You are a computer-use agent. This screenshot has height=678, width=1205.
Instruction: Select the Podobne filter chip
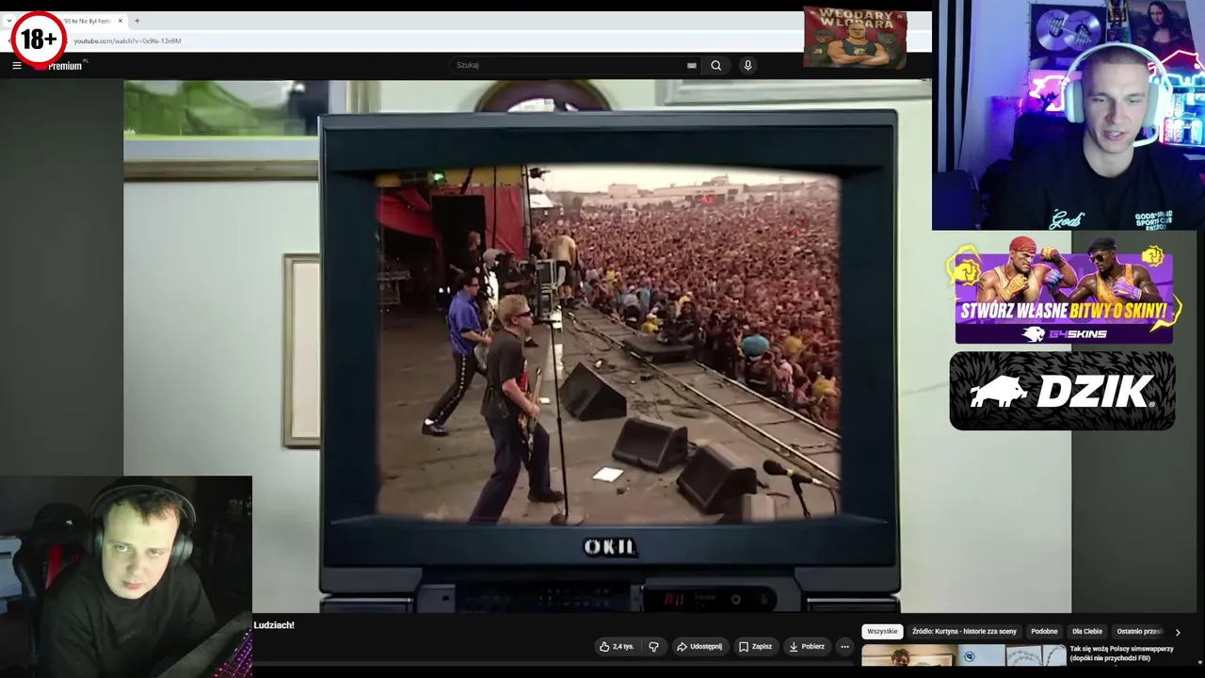[x=1044, y=631]
